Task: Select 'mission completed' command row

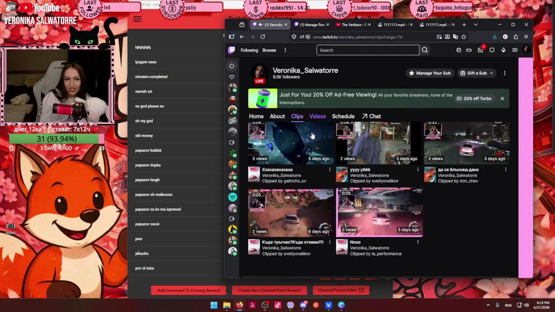Action: click(x=176, y=77)
